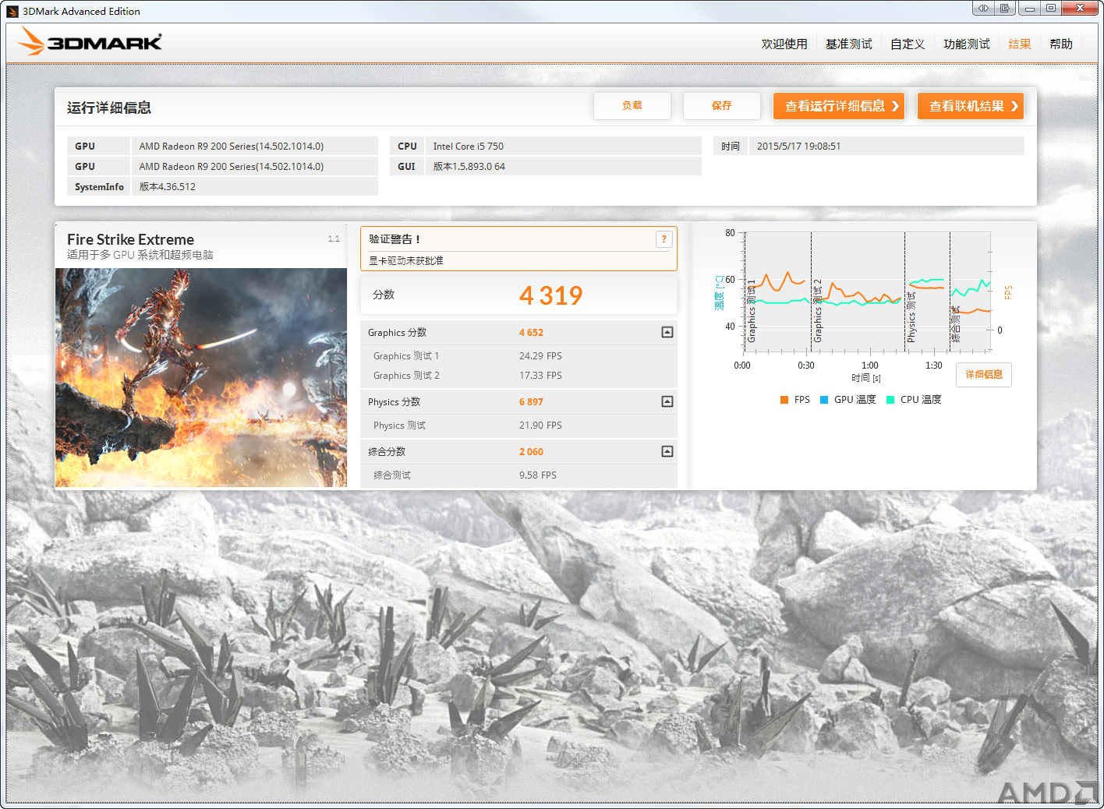Click the Physics score value 6 897

[x=531, y=402]
